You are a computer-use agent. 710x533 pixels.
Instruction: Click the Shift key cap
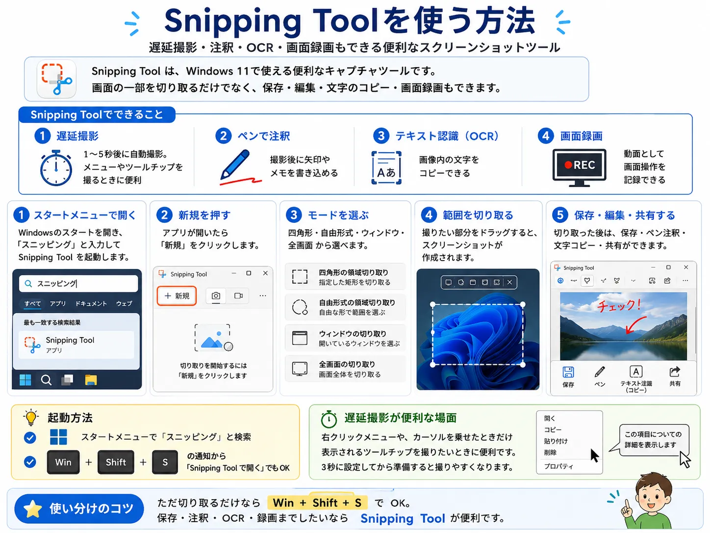[x=116, y=462]
